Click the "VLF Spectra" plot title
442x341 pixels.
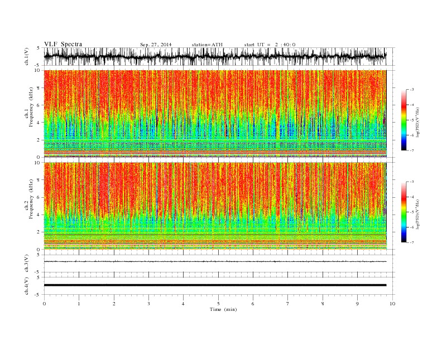pos(63,44)
